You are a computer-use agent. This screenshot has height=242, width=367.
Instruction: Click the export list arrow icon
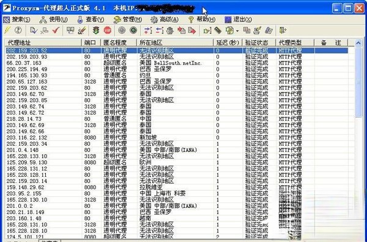click(x=160, y=30)
